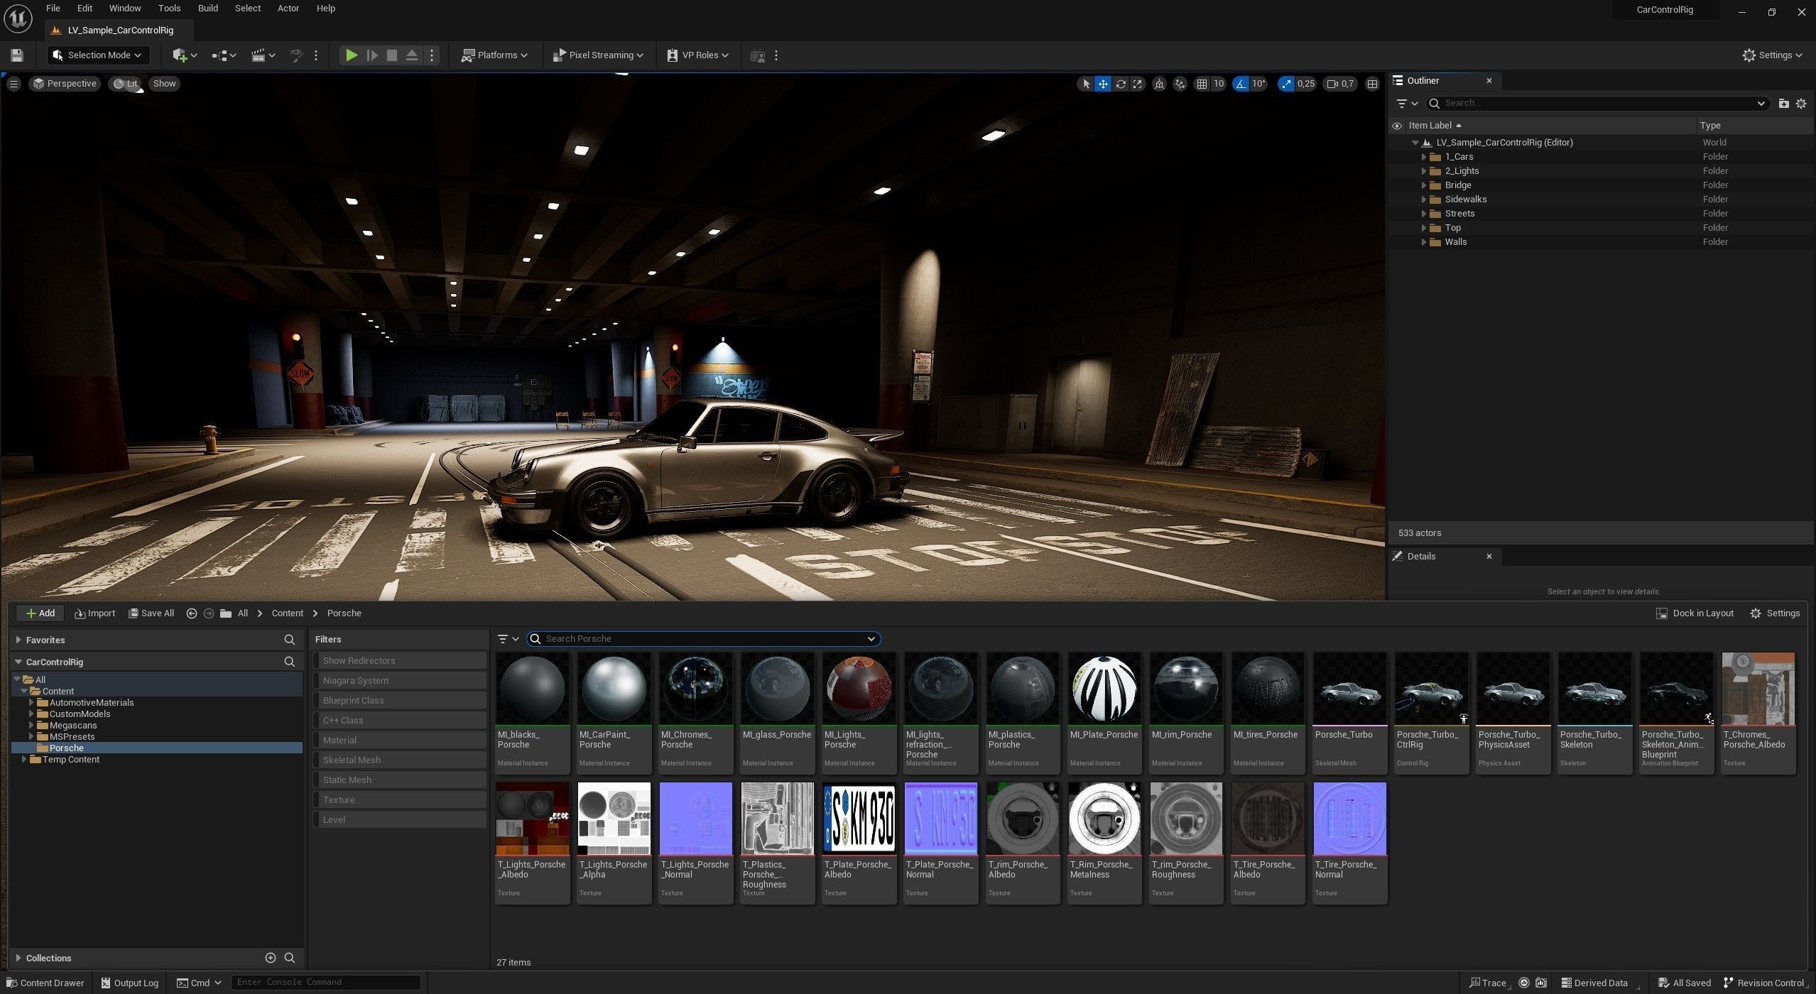
Task: Toggle rotation snapping angle icon
Action: coord(1241,84)
